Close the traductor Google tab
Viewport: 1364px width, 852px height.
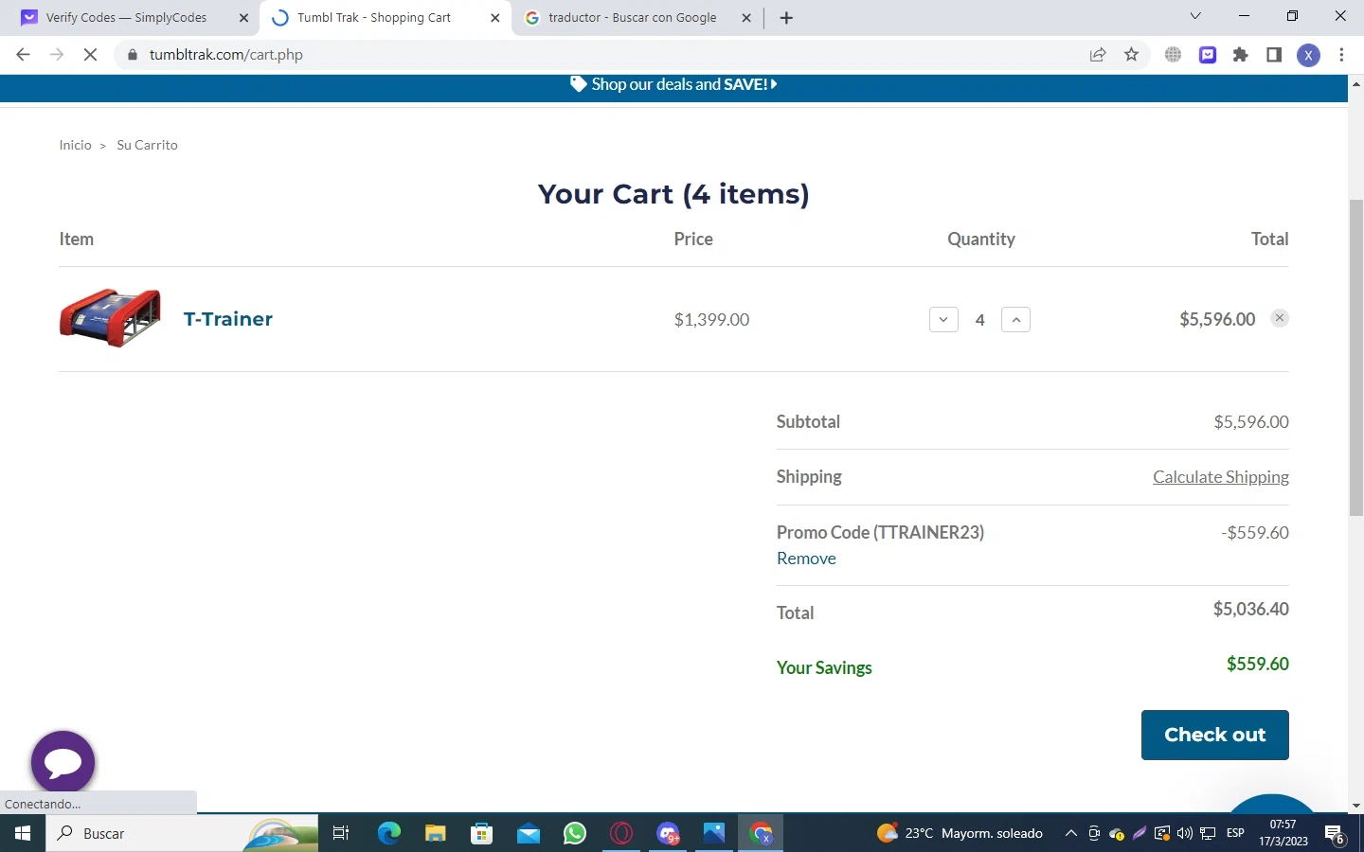click(x=746, y=18)
